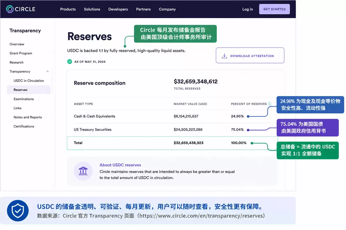
Task: Go to USDC in Circulation page
Action: (29, 81)
